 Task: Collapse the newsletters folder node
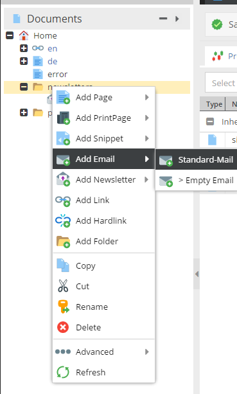pos(24,87)
